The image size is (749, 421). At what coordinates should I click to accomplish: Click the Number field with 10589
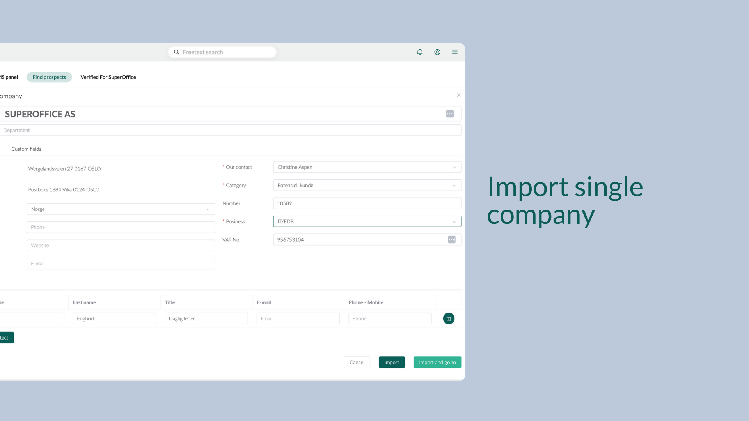coord(367,203)
